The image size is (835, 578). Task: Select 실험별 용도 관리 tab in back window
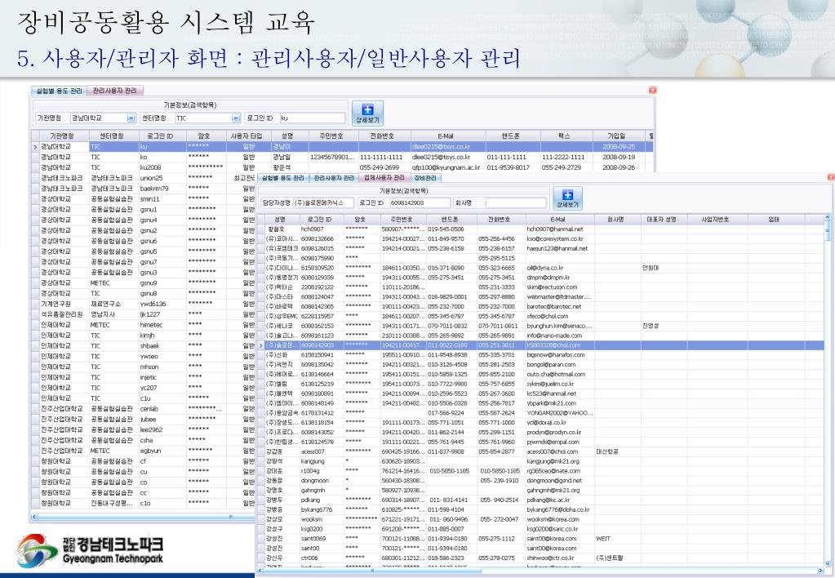click(57, 89)
